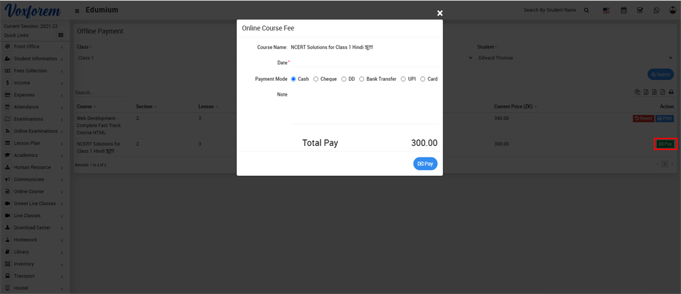Expand the Online Course sidebar menu
The image size is (681, 294).
pyautogui.click(x=34, y=191)
